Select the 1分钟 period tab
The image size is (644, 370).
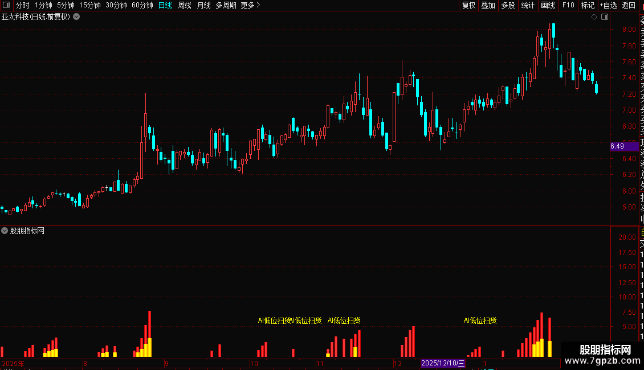[x=43, y=5]
